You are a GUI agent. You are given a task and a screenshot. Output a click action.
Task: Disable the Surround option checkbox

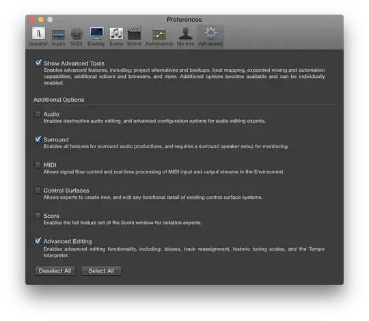pyautogui.click(x=38, y=139)
